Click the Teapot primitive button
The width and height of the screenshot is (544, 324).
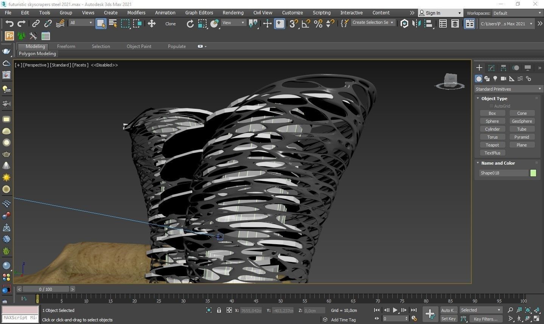[492, 145]
